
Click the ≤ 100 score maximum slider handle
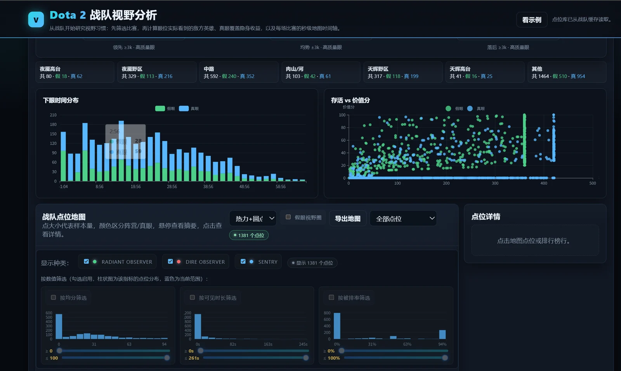(x=167, y=358)
